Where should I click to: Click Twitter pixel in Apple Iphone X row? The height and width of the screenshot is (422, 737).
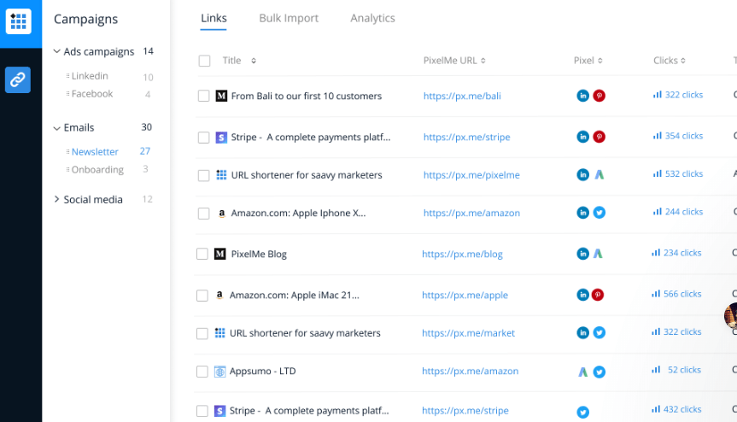(x=599, y=213)
